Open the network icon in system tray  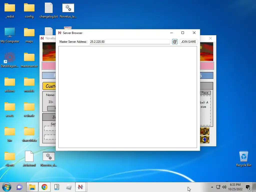coord(218,187)
